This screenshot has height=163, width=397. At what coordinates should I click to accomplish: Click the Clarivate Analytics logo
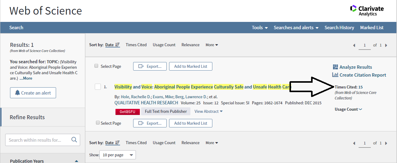(367, 10)
